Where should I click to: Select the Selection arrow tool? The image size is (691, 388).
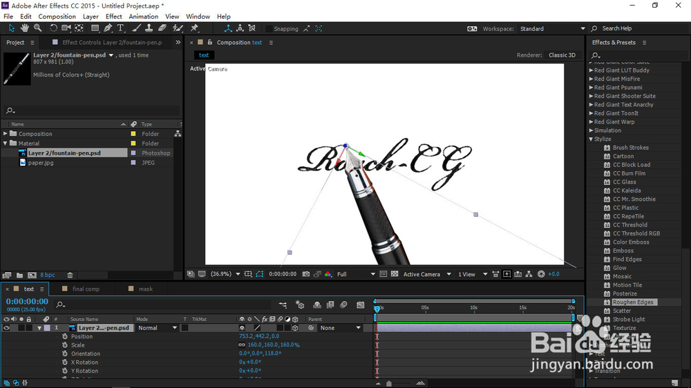[x=12, y=28]
